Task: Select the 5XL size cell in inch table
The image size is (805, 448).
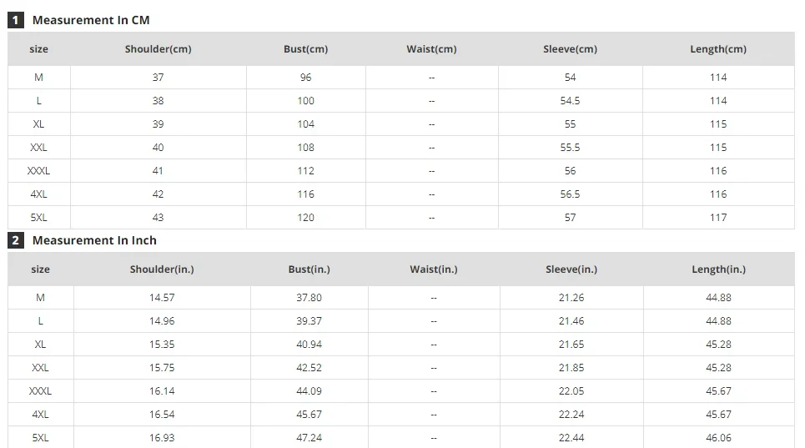Action: click(x=41, y=438)
